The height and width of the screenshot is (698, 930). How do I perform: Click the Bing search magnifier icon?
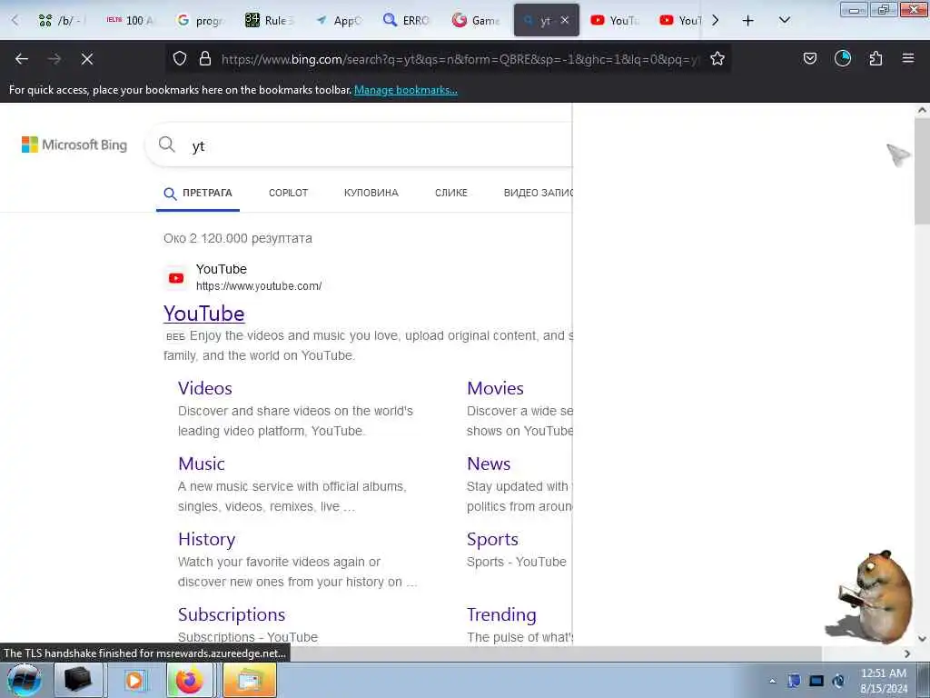(167, 145)
